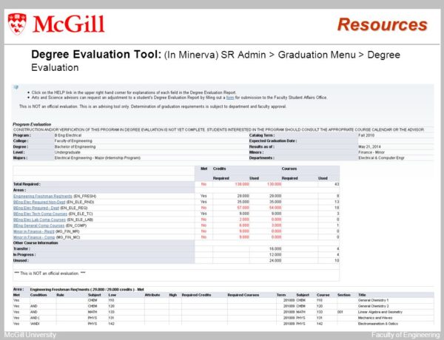This screenshot has height=340, width=444.
Task: Select the General Chemistry 1 course row
Action: [x=377, y=301]
